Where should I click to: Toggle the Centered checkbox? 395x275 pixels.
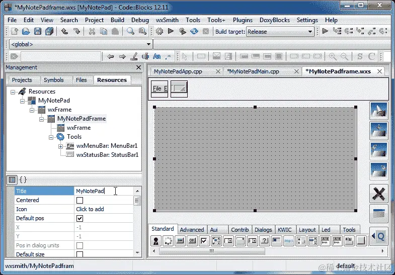80,200
